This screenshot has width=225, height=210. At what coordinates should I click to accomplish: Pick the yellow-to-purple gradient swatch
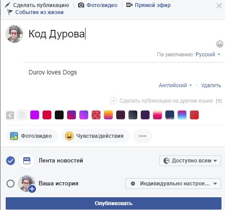108,115
